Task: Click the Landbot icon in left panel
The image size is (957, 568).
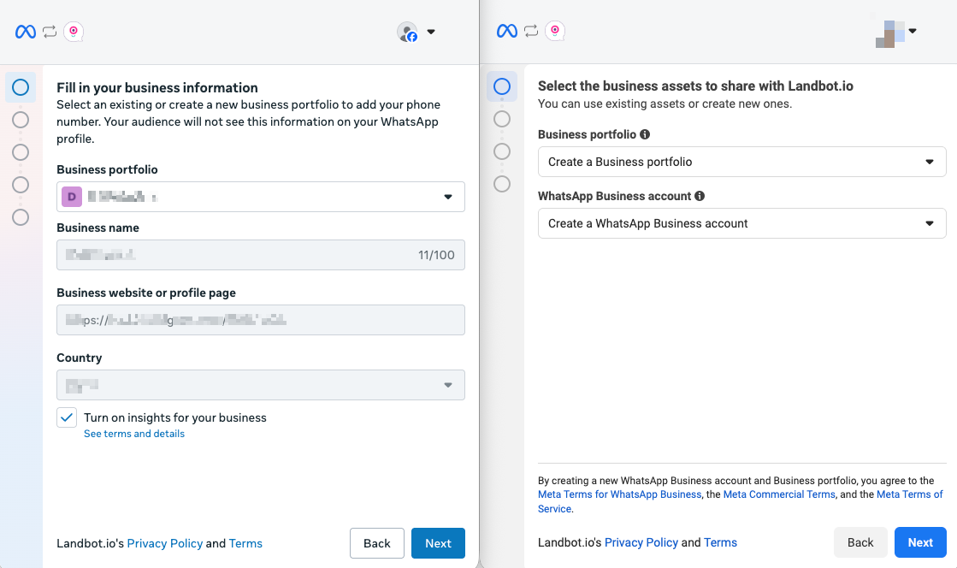Action: (74, 32)
